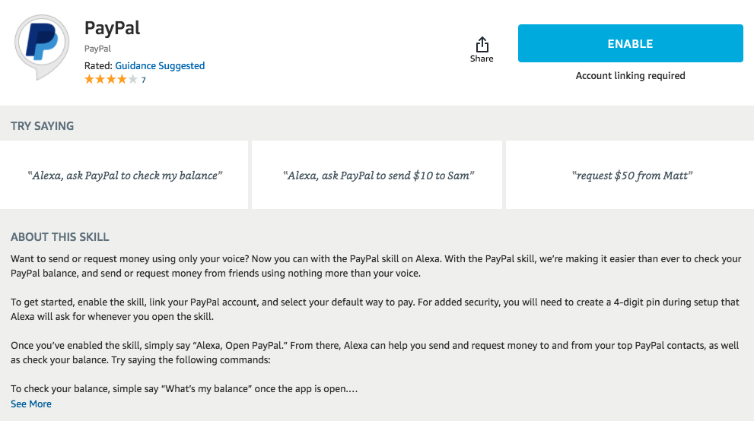
Task: Open the Guidance Suggested rating link
Action: 160,66
